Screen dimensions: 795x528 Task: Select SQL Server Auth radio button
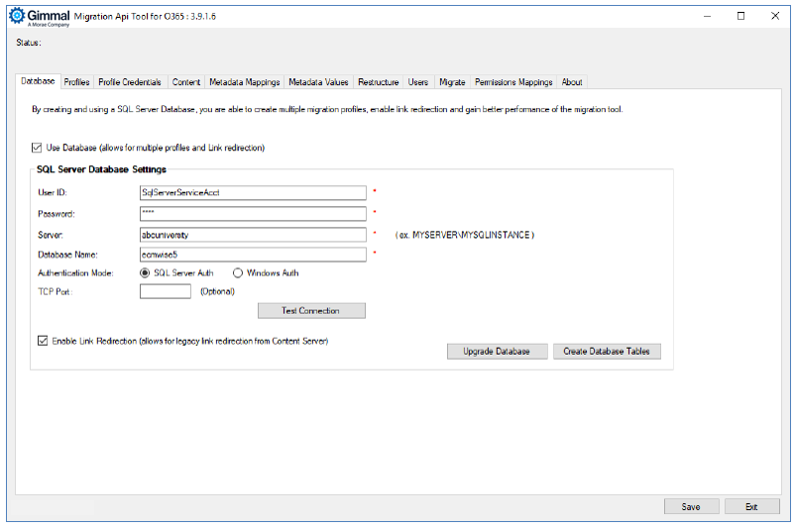(147, 272)
